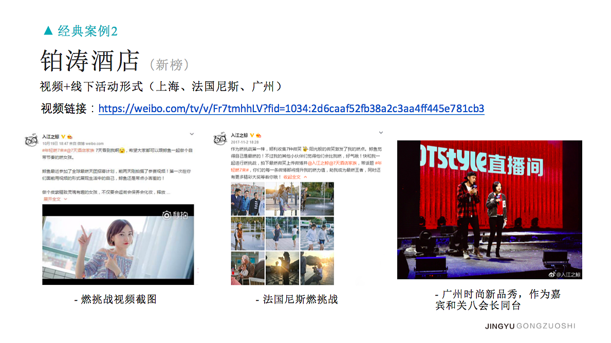This screenshot has width=611, height=343.
Task: Click avatar of the 2017-11-2 post
Action: (x=220, y=138)
